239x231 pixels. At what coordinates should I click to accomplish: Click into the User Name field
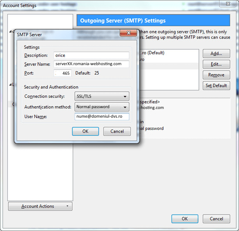click(x=102, y=116)
